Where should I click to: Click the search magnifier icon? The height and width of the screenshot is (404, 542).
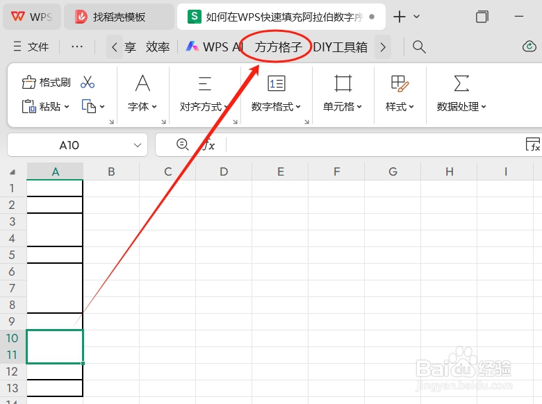tap(419, 47)
